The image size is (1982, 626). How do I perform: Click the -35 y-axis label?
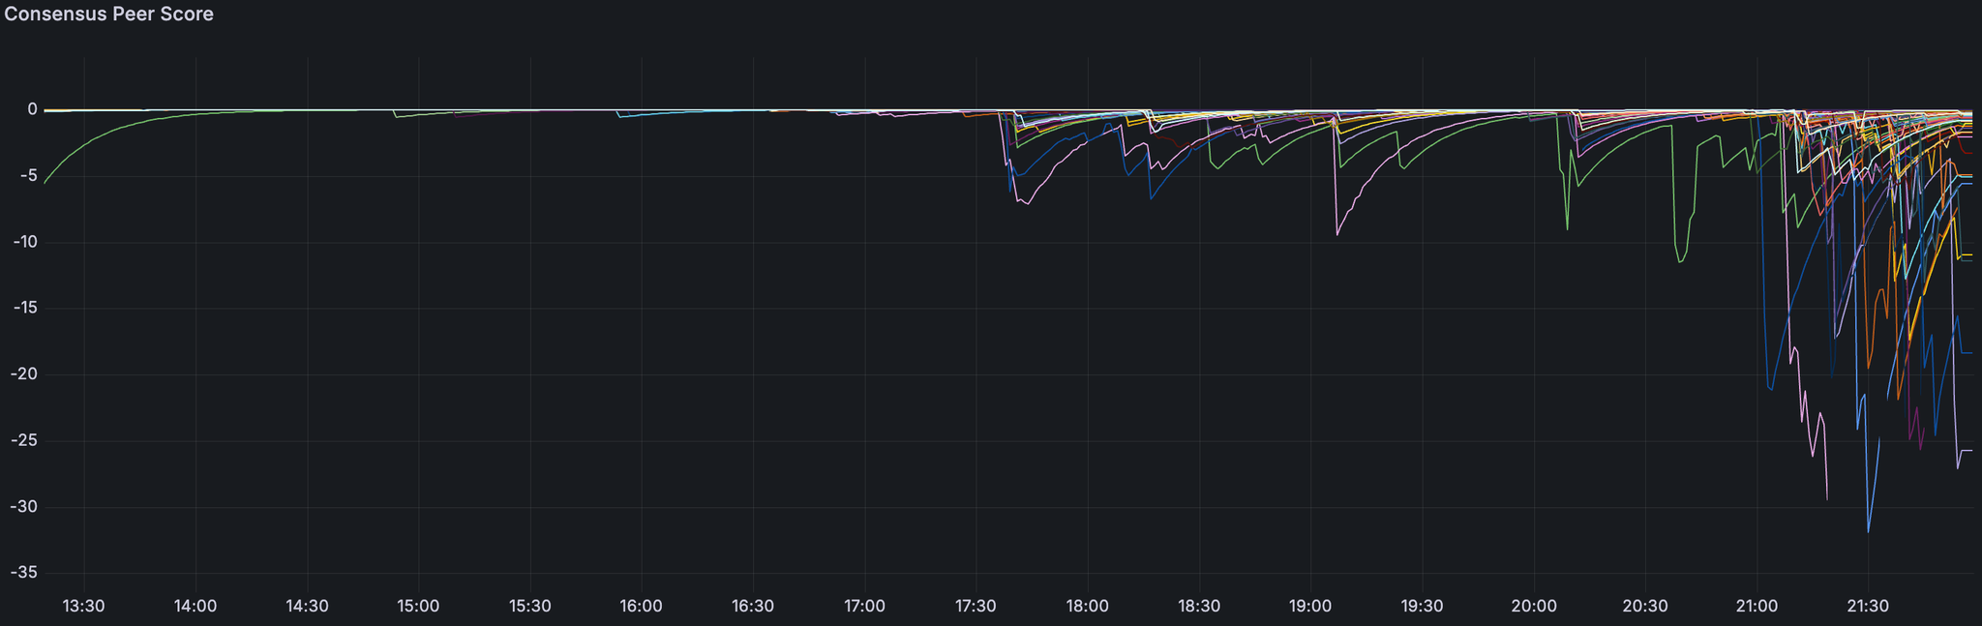23,573
